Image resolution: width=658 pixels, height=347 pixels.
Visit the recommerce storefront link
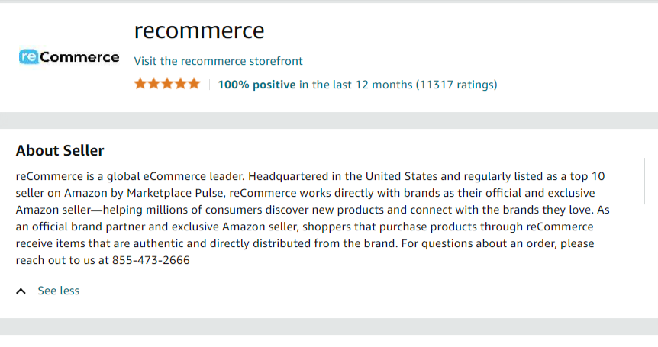click(218, 61)
